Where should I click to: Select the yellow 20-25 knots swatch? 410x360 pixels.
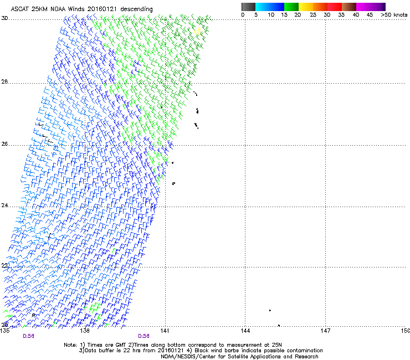click(x=306, y=7)
